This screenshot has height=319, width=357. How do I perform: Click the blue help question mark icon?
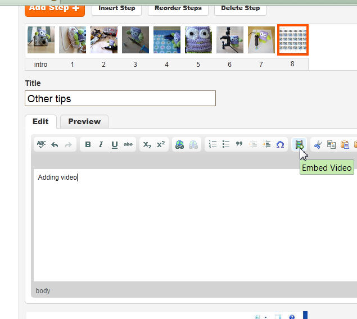pyautogui.click(x=292, y=317)
